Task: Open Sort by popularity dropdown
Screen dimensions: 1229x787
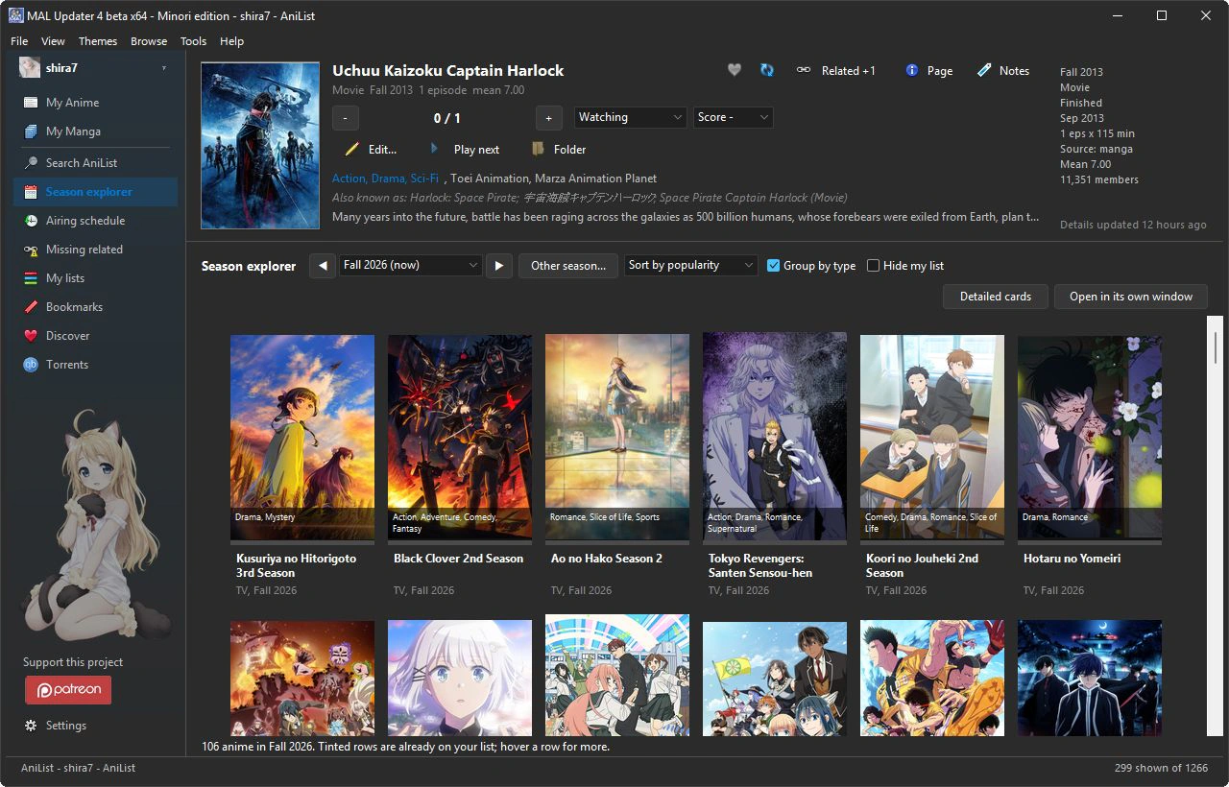Action: click(x=691, y=265)
